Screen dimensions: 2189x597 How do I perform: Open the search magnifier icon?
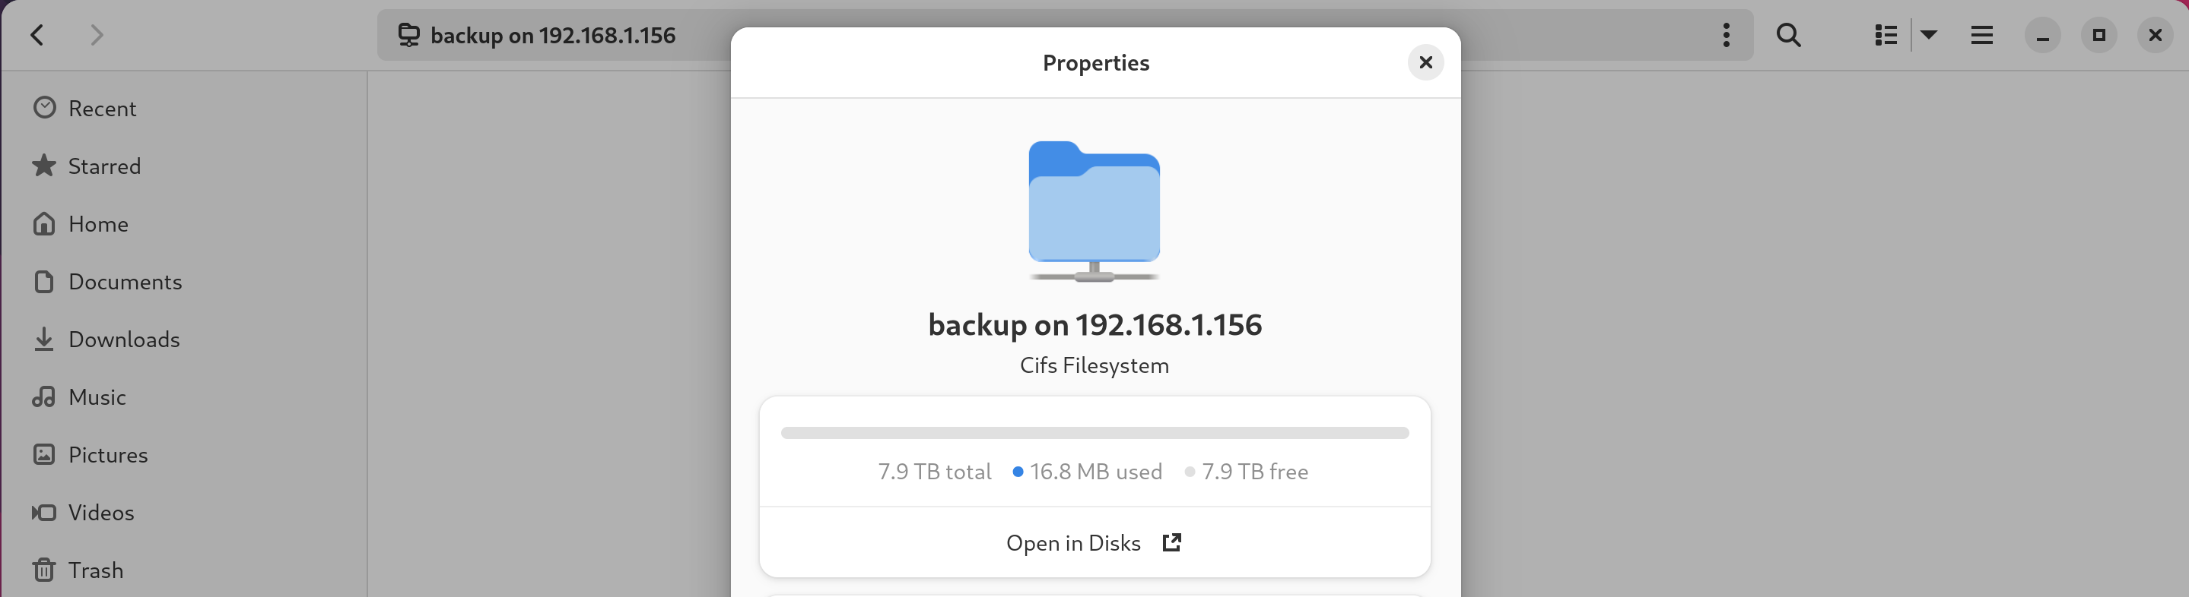point(1788,35)
